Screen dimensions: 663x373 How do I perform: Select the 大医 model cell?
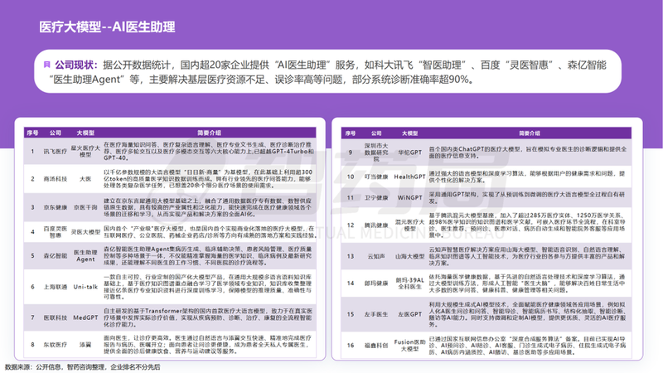click(85, 179)
